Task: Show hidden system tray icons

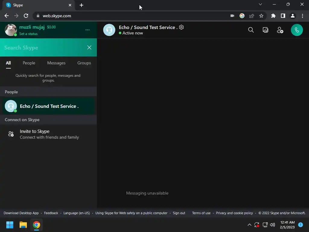Action: coord(249,225)
